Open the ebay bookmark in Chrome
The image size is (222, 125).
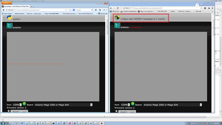point(146,11)
